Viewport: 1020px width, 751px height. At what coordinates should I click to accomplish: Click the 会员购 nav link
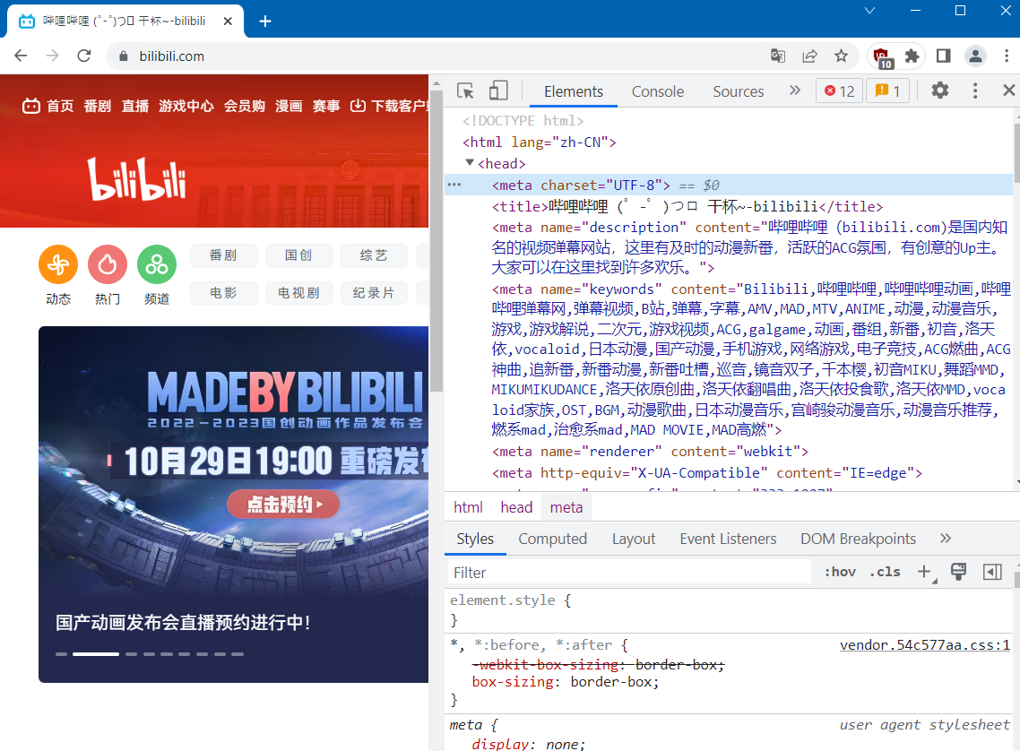tap(245, 106)
